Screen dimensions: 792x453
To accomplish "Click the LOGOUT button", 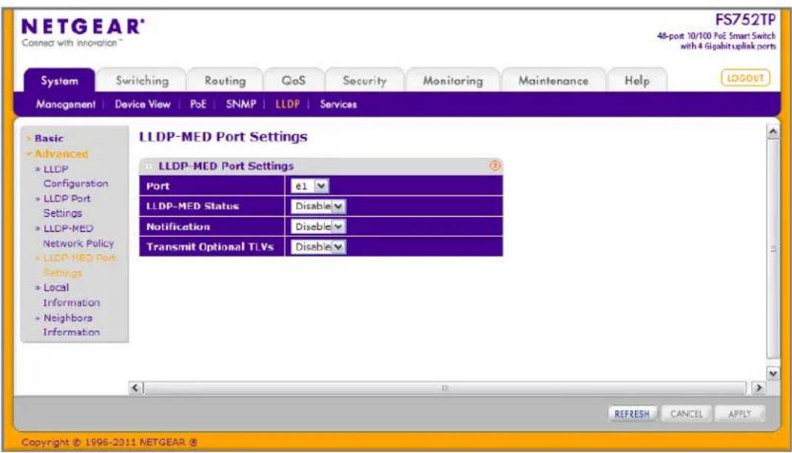I will click(745, 78).
